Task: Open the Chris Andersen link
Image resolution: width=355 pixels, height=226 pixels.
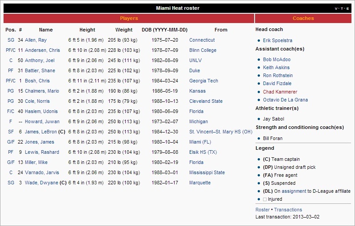Action: [x=42, y=50]
